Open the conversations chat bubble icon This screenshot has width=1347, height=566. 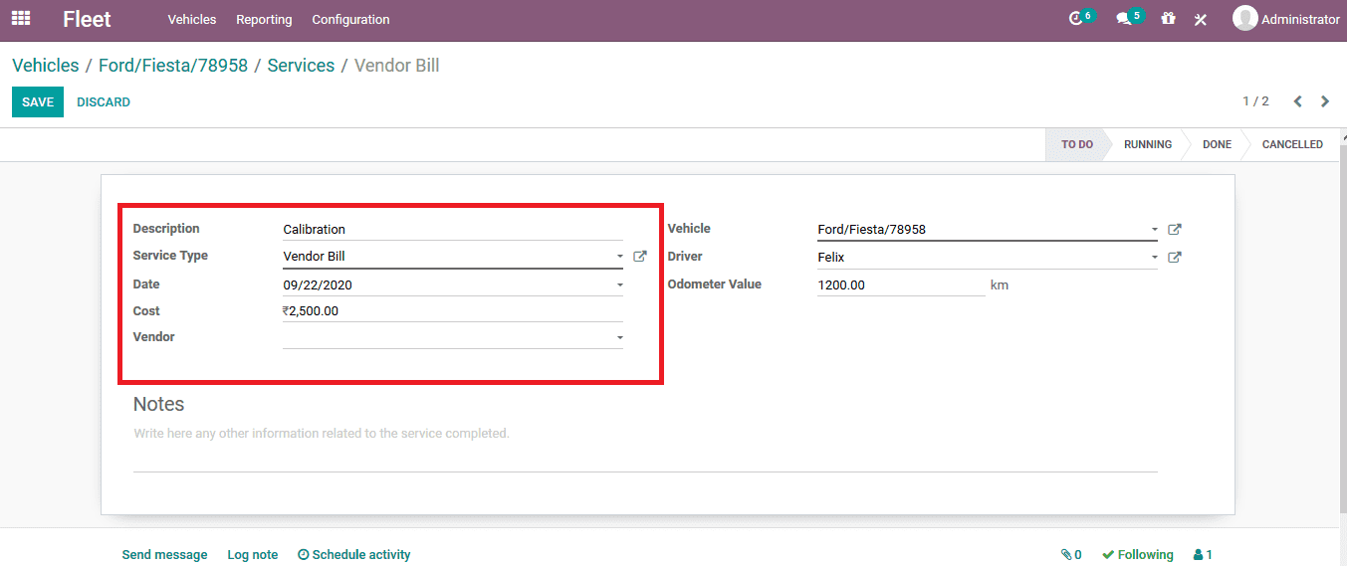click(1124, 19)
